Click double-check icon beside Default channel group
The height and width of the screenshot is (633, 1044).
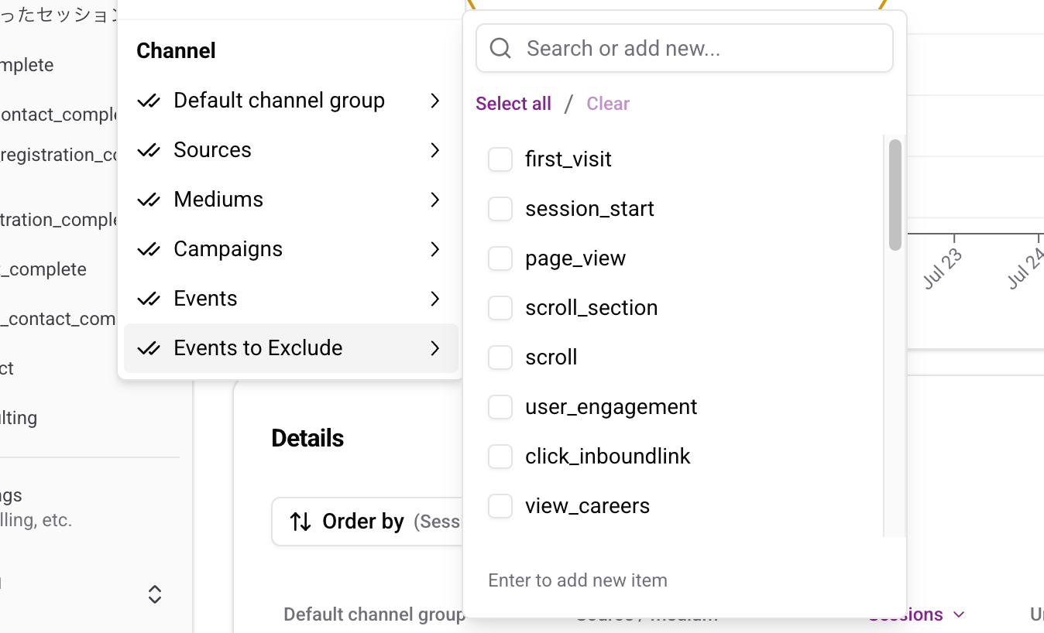[x=149, y=101]
